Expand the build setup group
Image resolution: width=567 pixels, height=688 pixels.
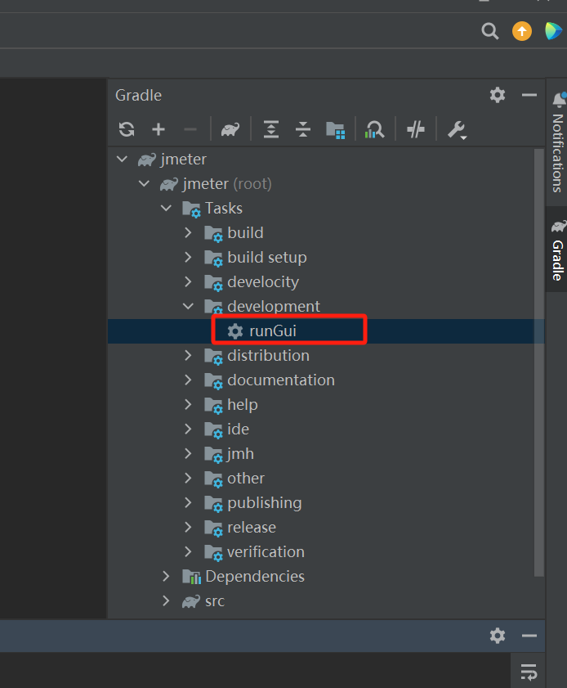click(188, 257)
